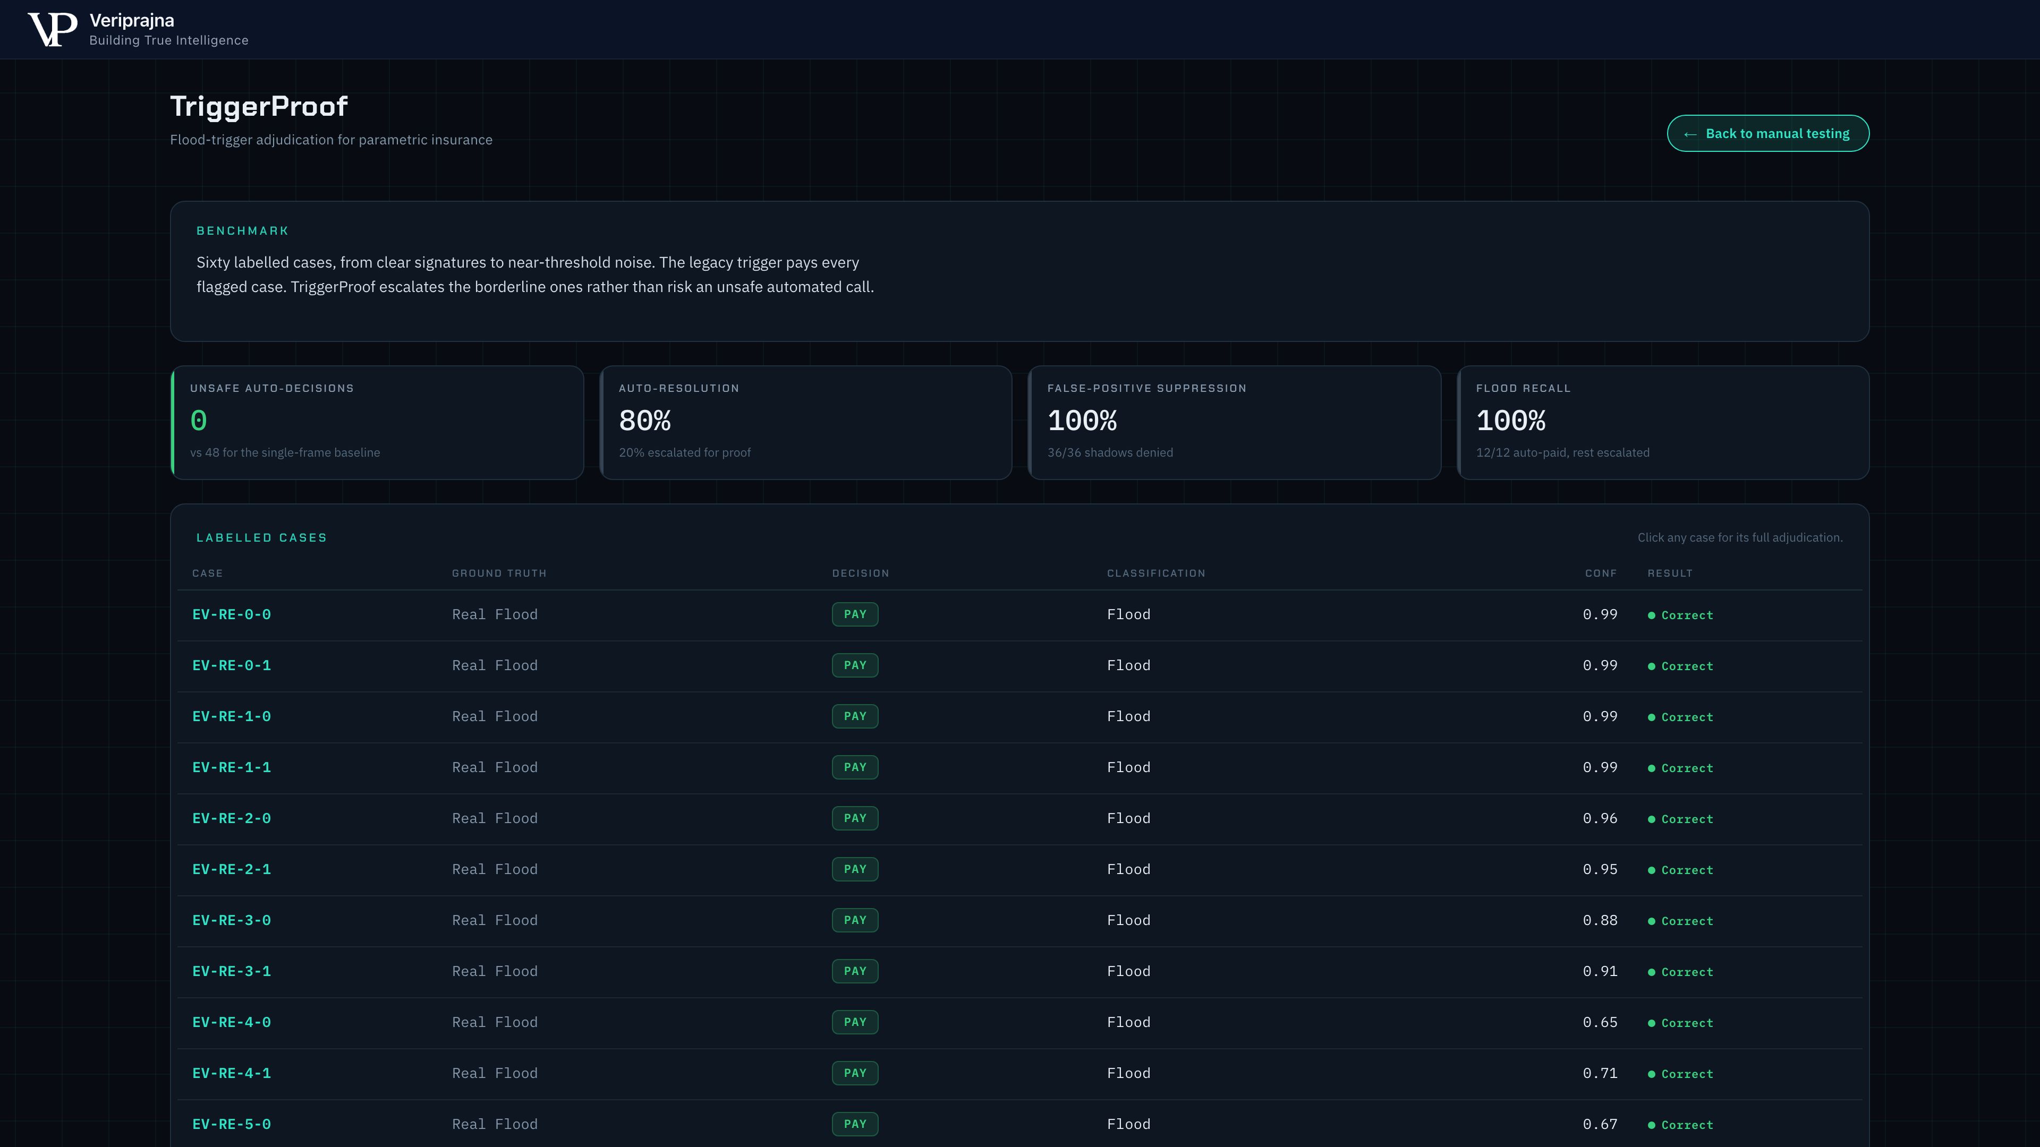
Task: Click Real Flood ground truth for EV-RE-1-0
Action: 494,716
